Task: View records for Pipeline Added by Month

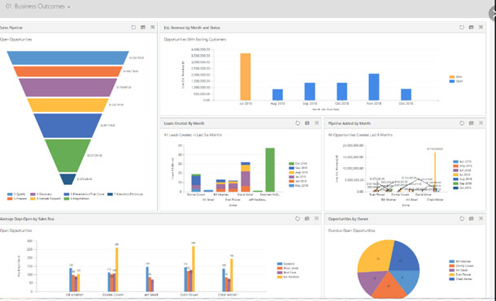Action: coord(471,123)
